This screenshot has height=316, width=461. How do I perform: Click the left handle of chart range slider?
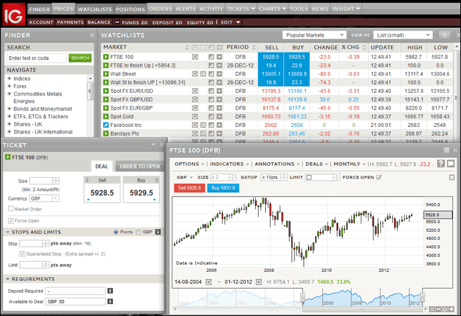[x=303, y=297]
